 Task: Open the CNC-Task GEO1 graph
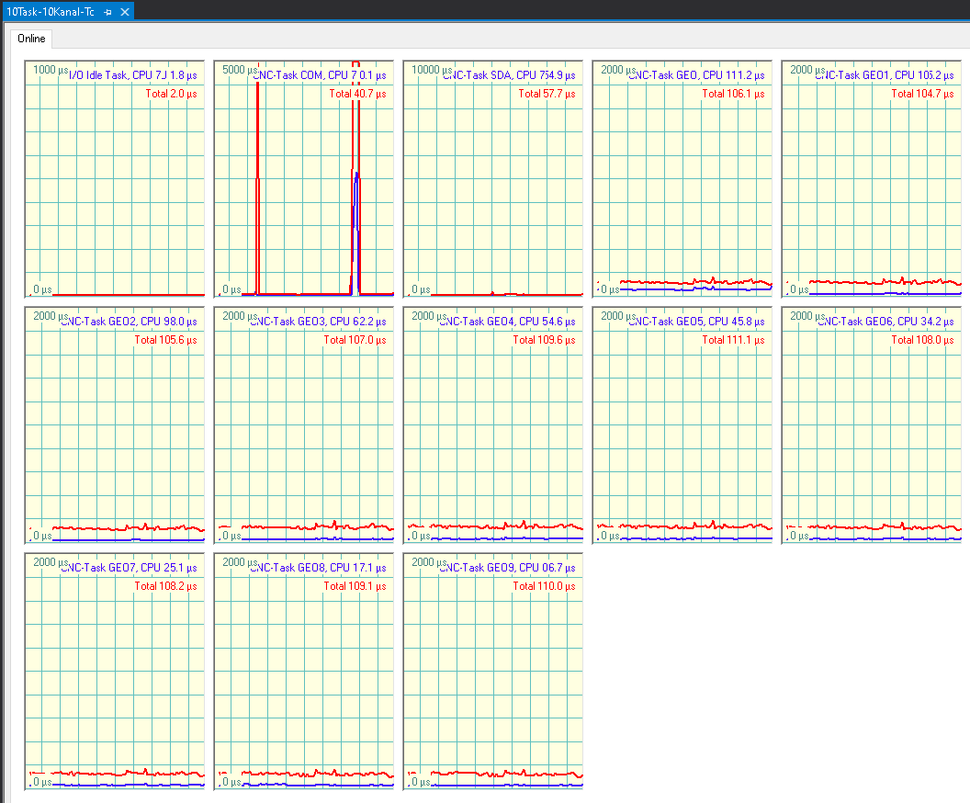coord(872,179)
